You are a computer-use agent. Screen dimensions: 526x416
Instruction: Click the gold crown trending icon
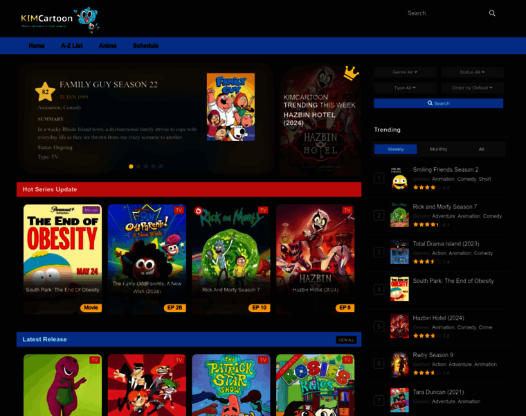[x=351, y=73]
